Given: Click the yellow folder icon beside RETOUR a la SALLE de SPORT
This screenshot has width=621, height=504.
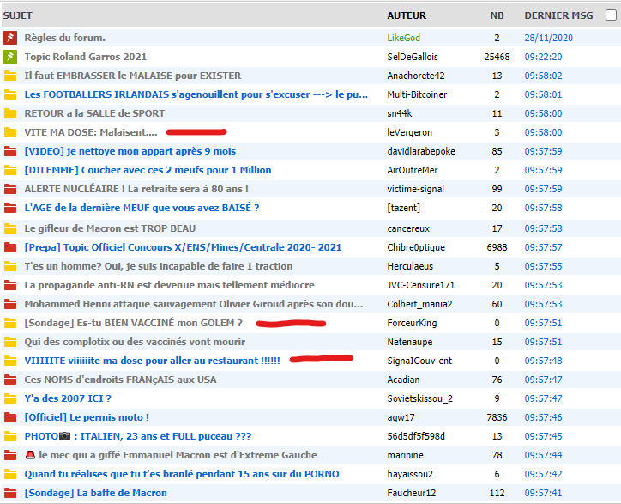Looking at the screenshot, I should coord(10,113).
